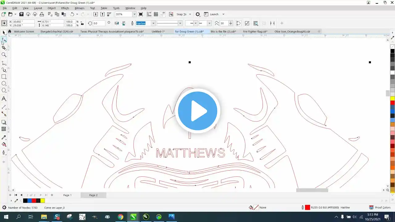Open the zoom level dropdown showing 207%

click(x=134, y=14)
